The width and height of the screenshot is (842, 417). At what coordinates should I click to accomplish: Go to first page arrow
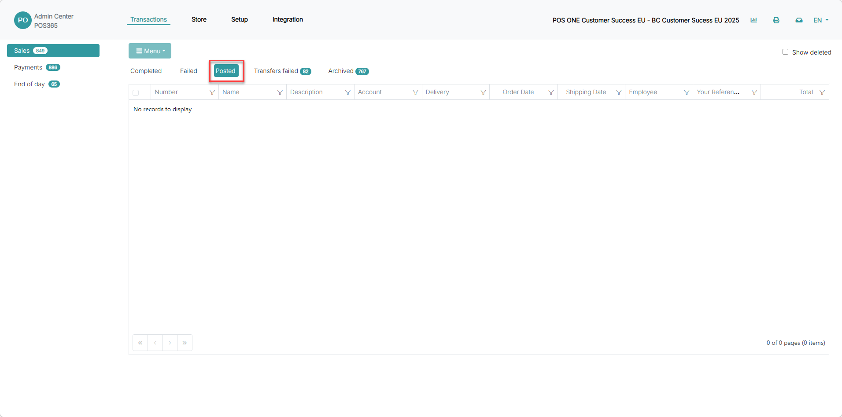pos(140,343)
